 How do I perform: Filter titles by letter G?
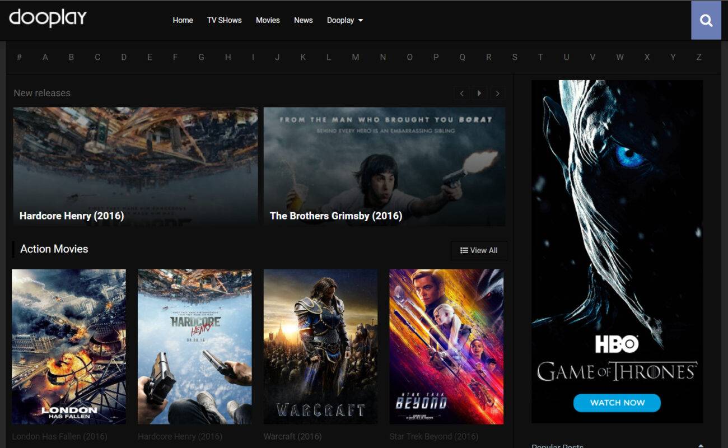[x=201, y=57]
